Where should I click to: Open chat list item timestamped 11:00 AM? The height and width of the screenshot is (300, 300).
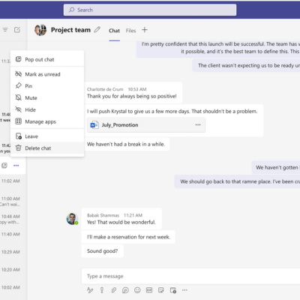coord(10,201)
